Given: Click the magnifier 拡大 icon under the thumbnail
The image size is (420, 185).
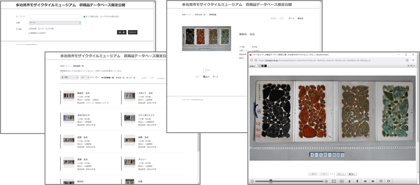Looking at the screenshot, I should coord(205,77).
